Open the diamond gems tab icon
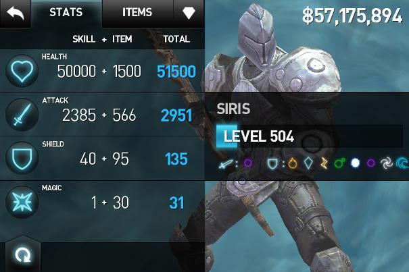 click(189, 13)
